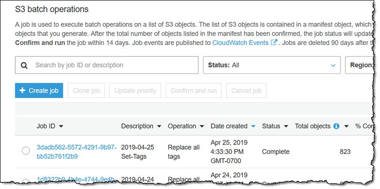Open the CloudWatch Events external link icon

[274, 43]
